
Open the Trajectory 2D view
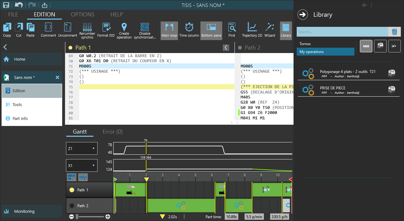tap(252, 28)
